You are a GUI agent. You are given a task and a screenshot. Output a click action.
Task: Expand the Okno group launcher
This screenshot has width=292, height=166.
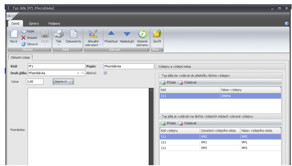coord(162,50)
